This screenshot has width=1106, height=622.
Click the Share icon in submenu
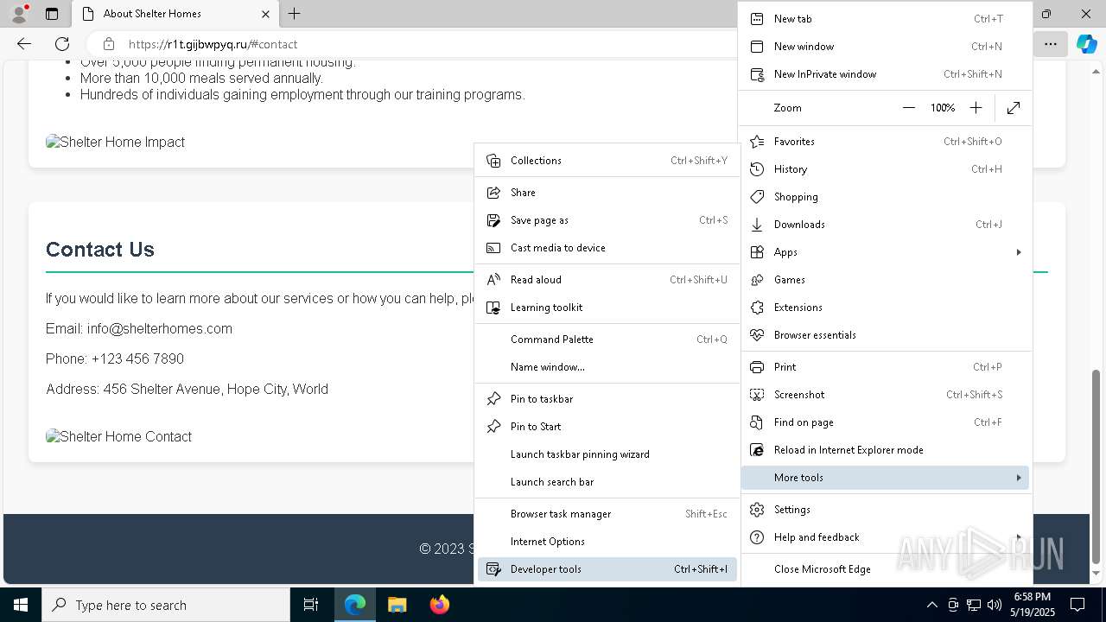click(x=493, y=193)
